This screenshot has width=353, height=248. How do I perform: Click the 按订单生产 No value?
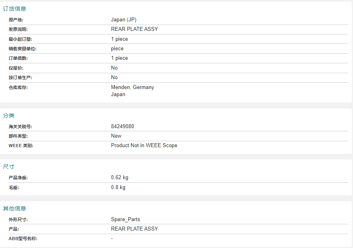114,78
